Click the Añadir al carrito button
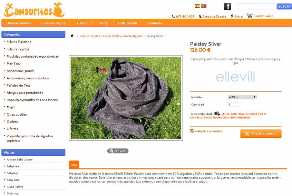Screen dimensions: 292x196 point(261,134)
